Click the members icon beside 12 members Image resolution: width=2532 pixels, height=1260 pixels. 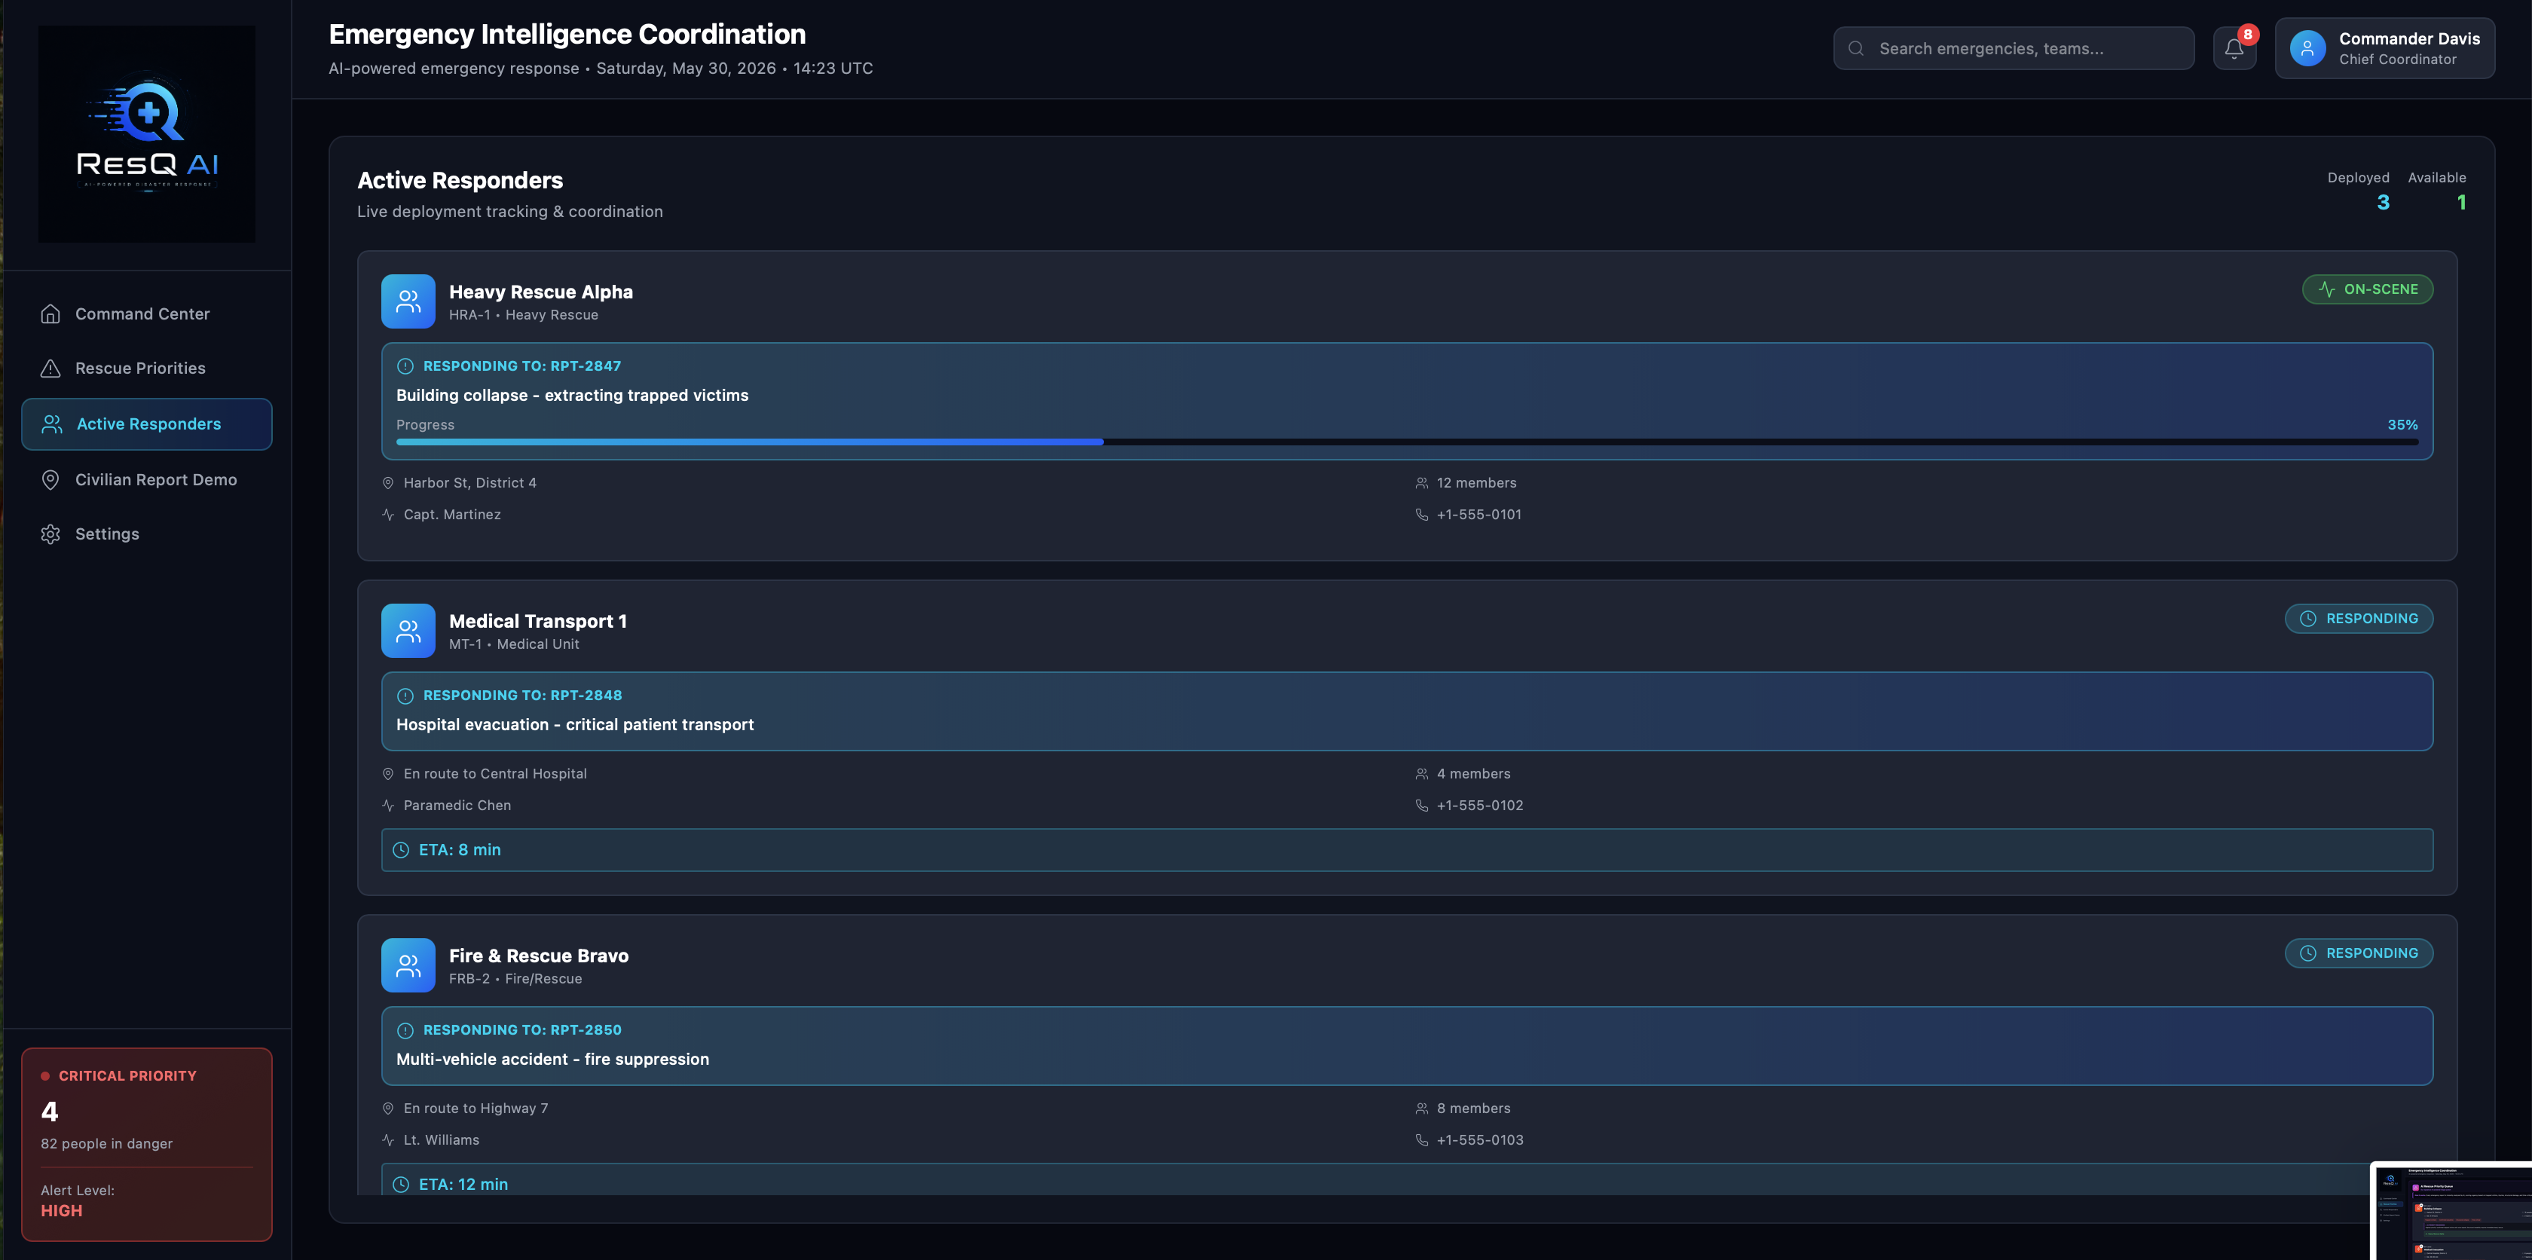[1421, 482]
